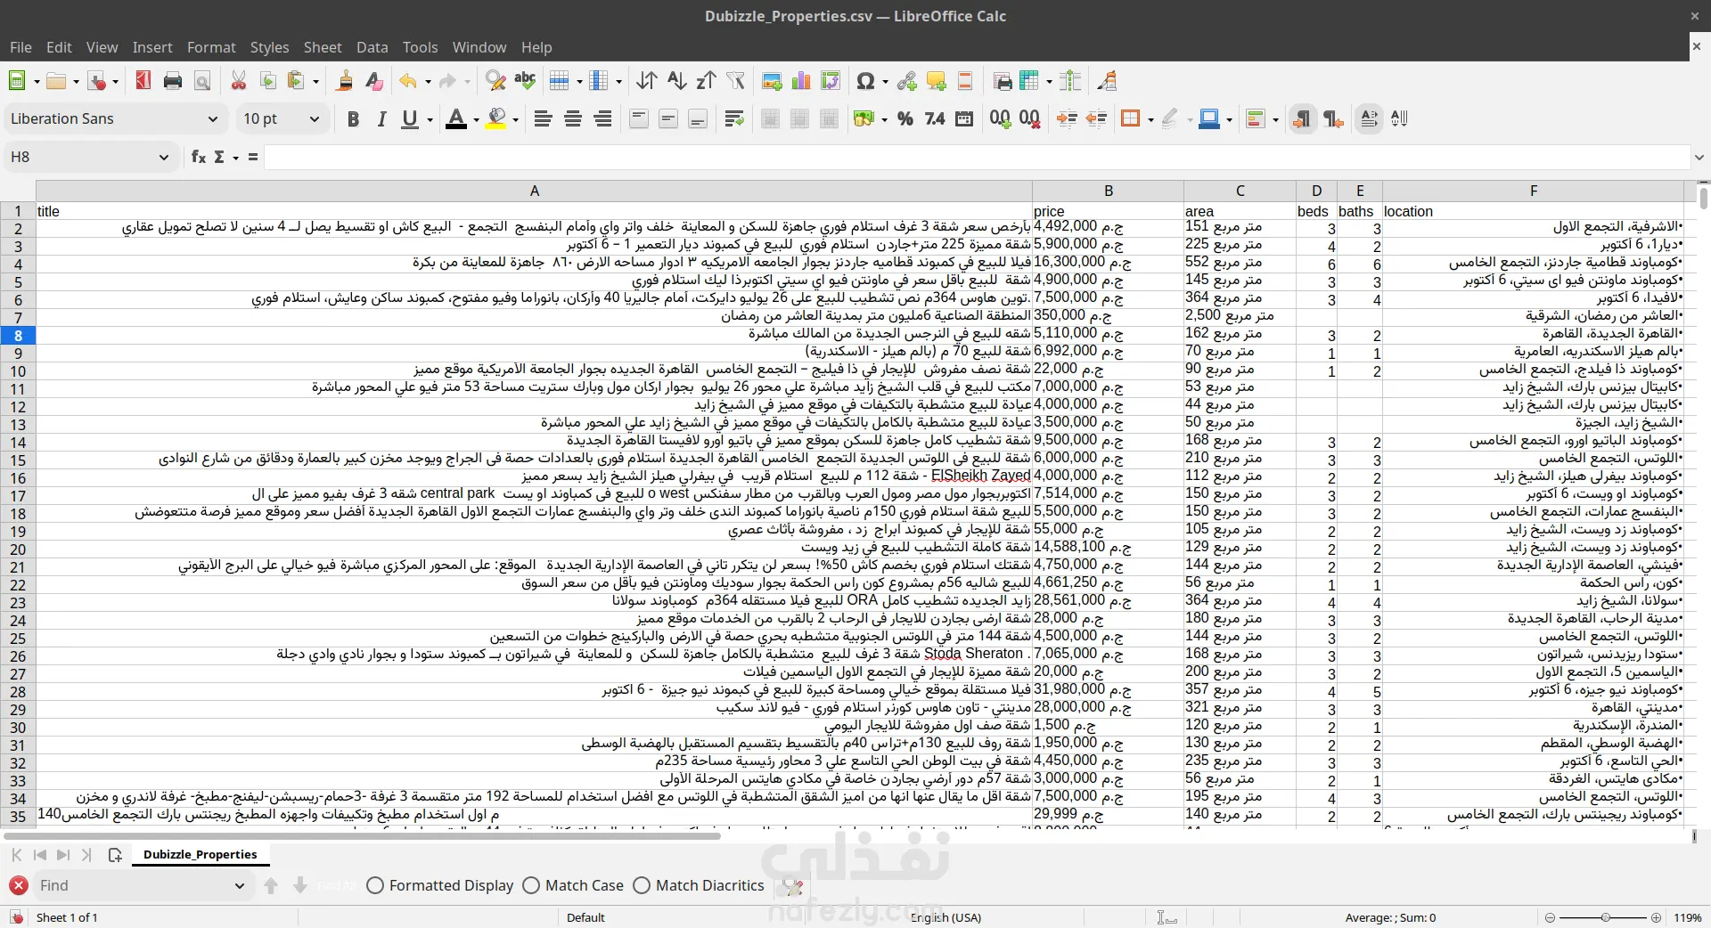Insert a chart
The height and width of the screenshot is (928, 1711).
(801, 81)
